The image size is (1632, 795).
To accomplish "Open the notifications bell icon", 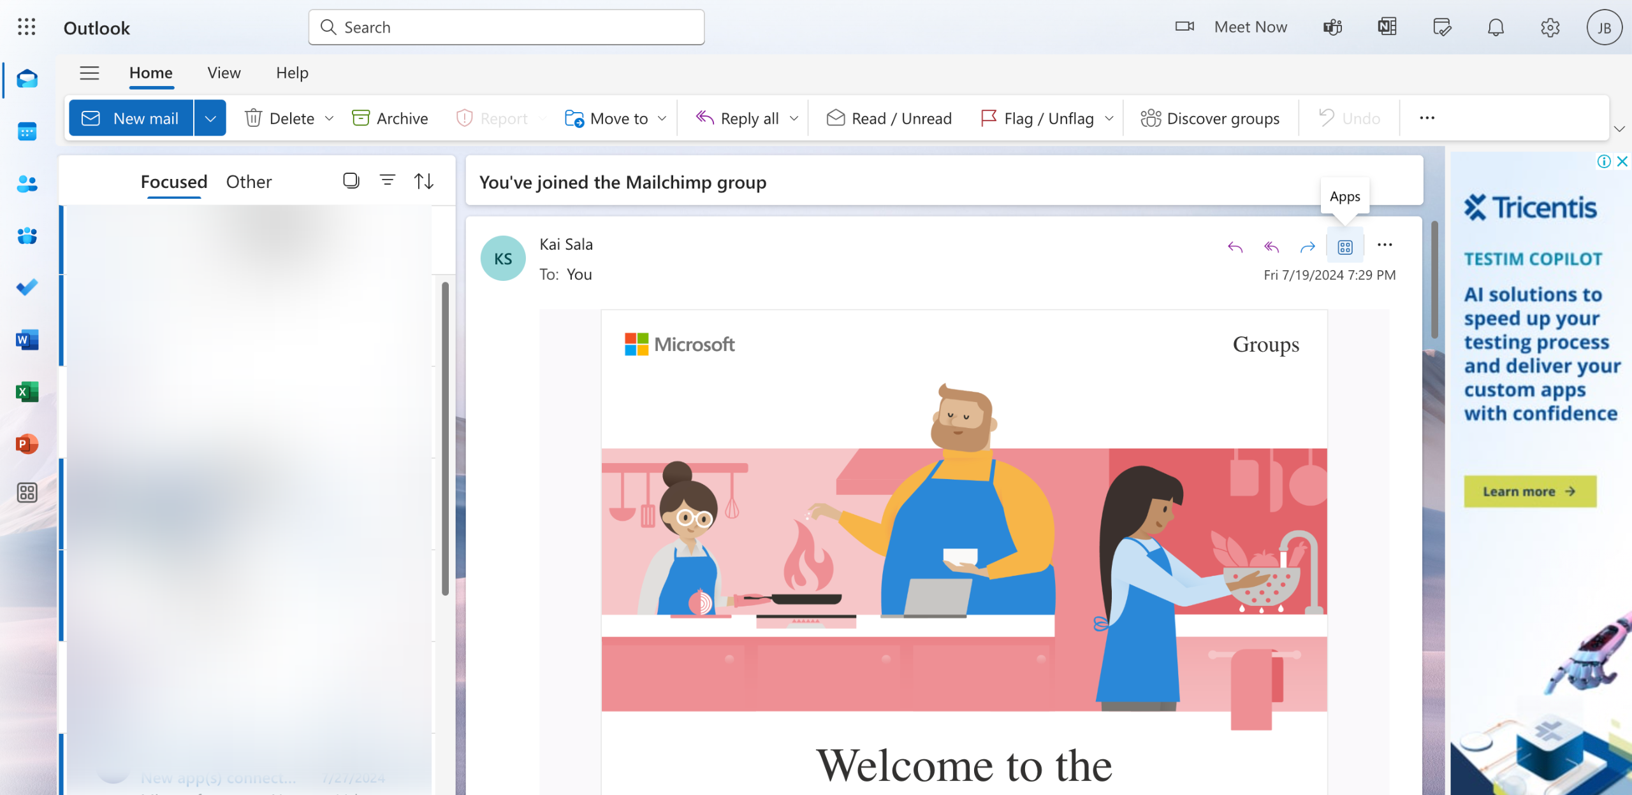I will 1496,27.
